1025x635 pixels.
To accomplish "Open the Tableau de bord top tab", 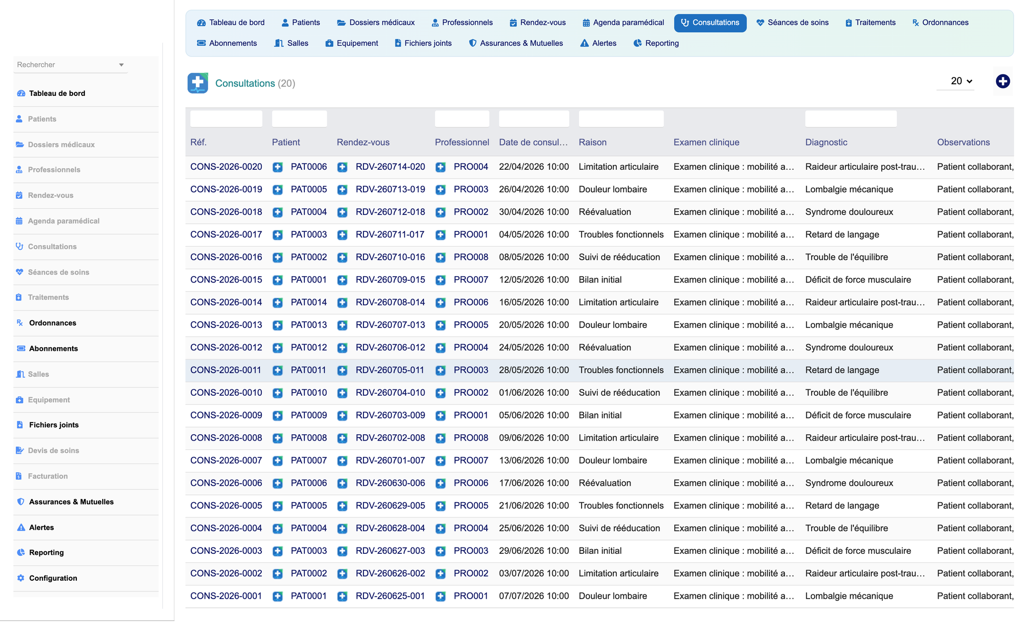I will 231,23.
